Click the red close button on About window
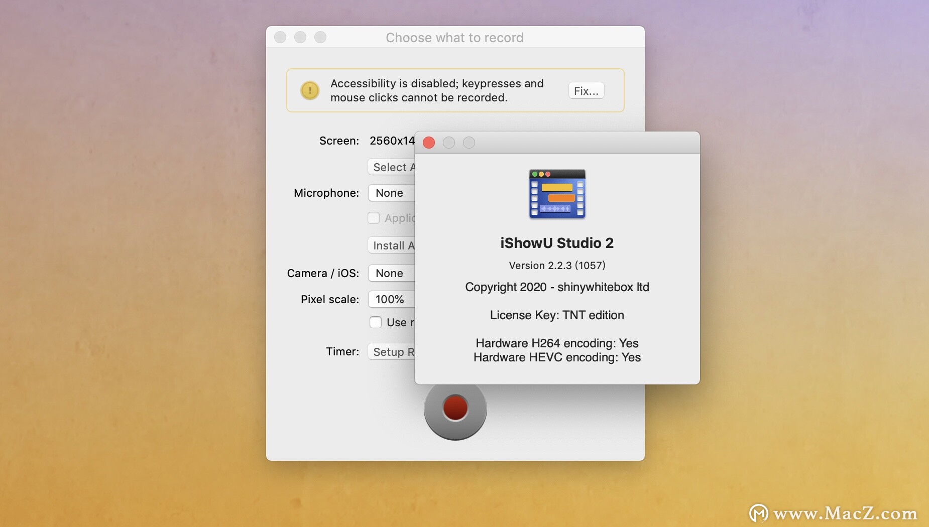 pyautogui.click(x=428, y=143)
